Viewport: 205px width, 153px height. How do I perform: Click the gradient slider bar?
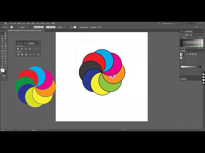click(191, 67)
